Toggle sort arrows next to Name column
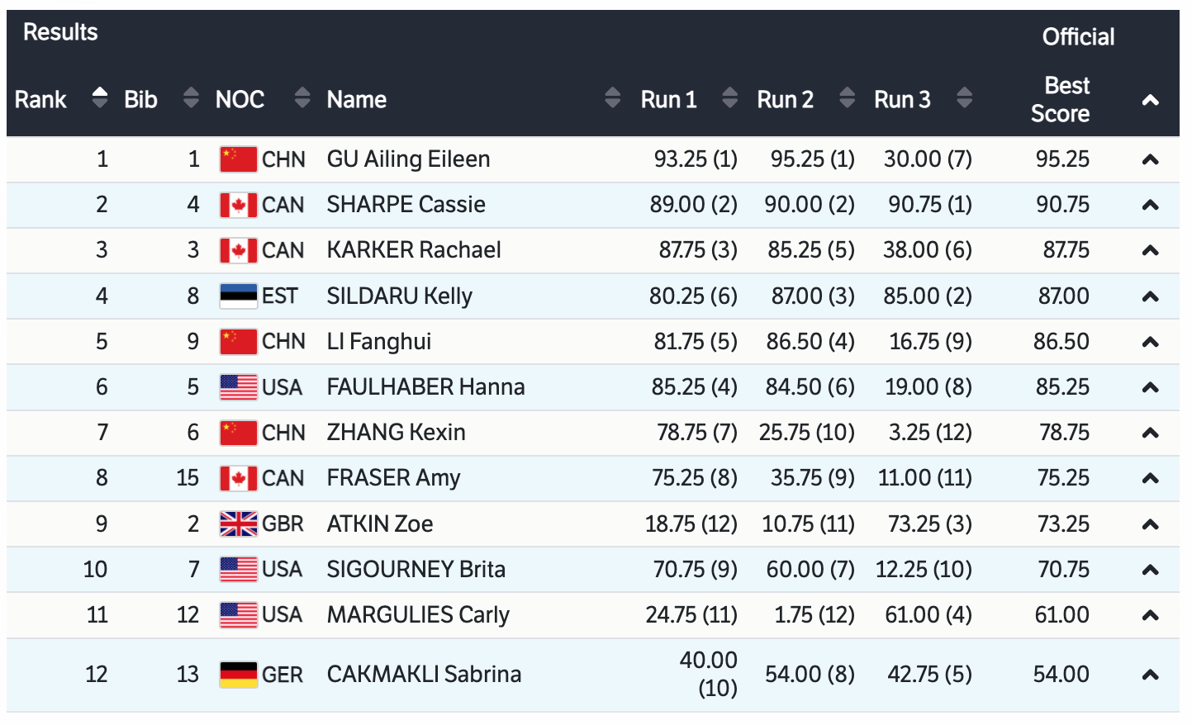This screenshot has width=1192, height=725. (x=612, y=98)
